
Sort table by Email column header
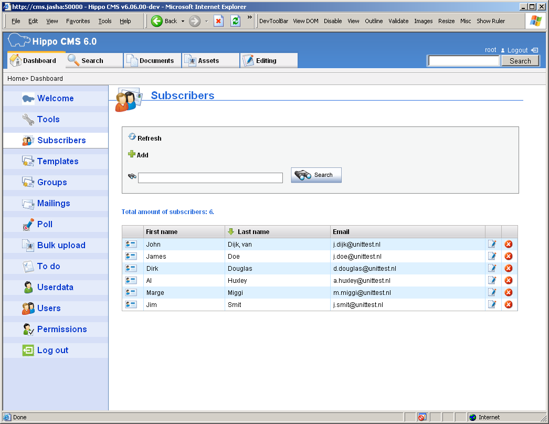[341, 231]
